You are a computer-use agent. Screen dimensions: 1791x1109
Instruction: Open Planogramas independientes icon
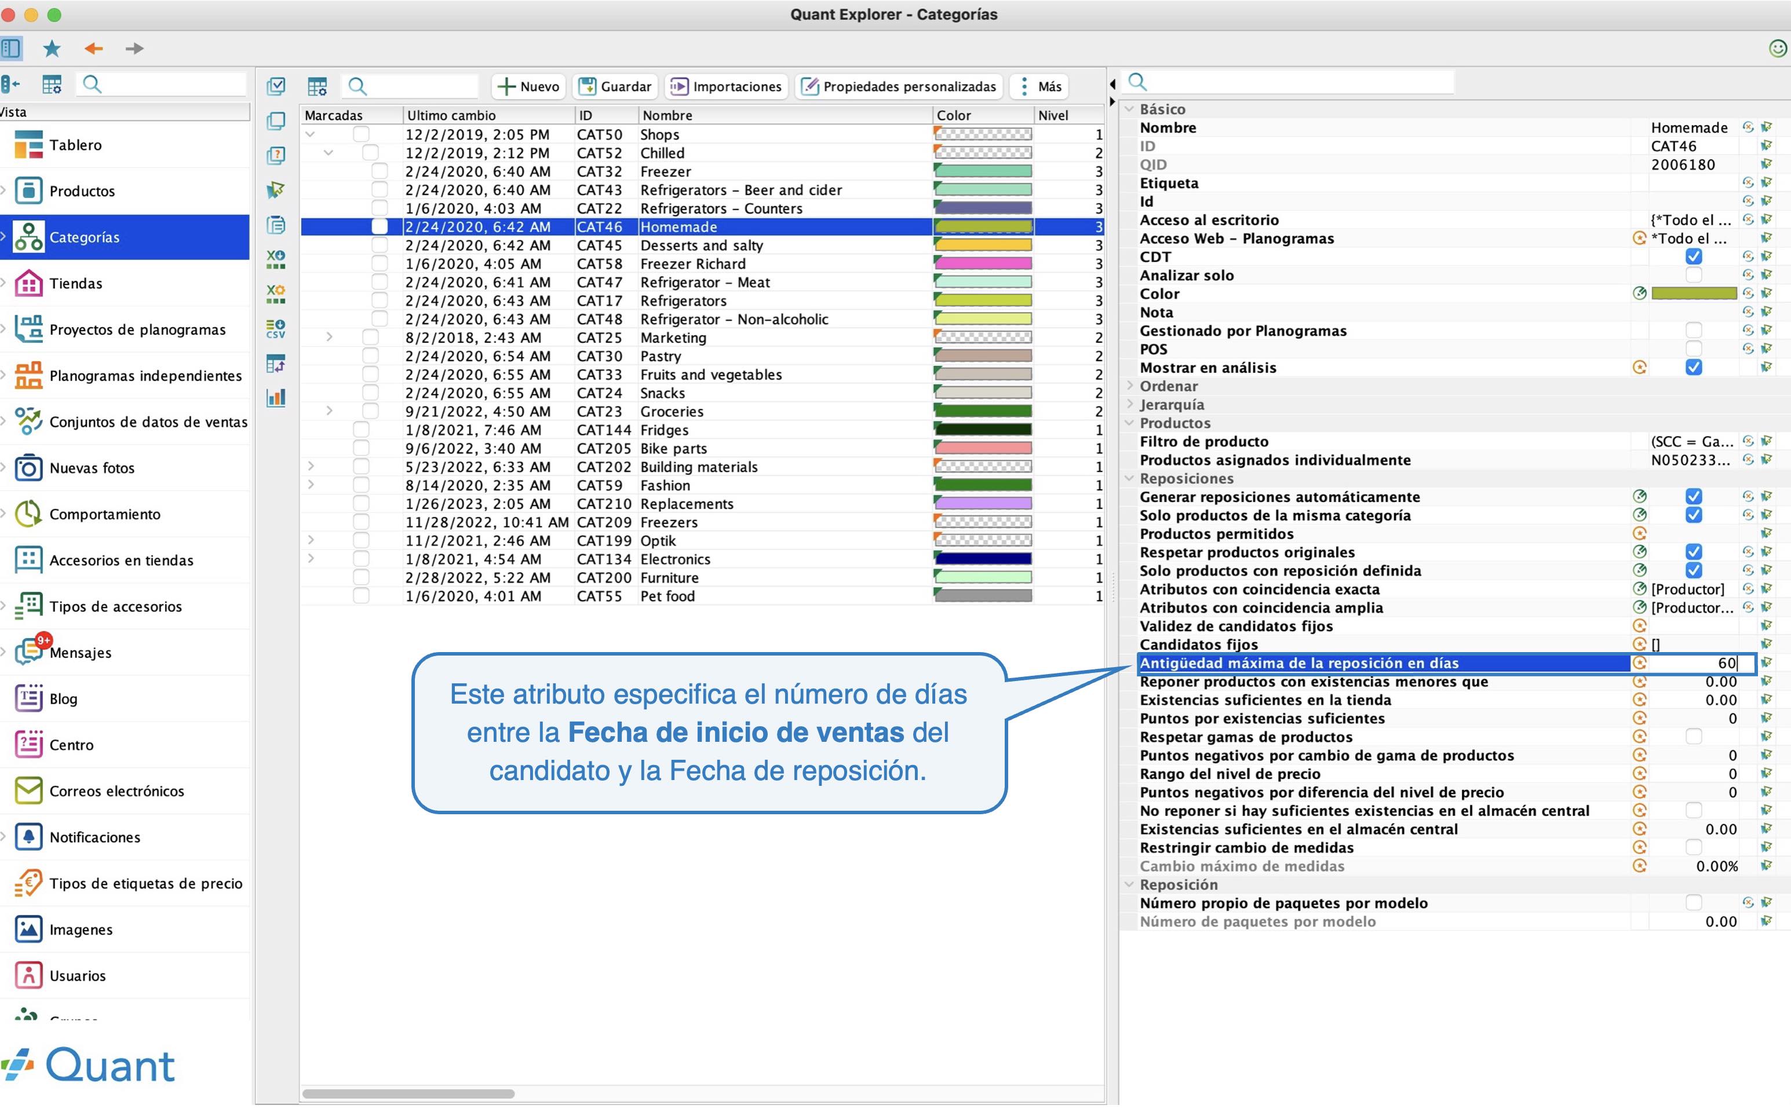(x=28, y=375)
